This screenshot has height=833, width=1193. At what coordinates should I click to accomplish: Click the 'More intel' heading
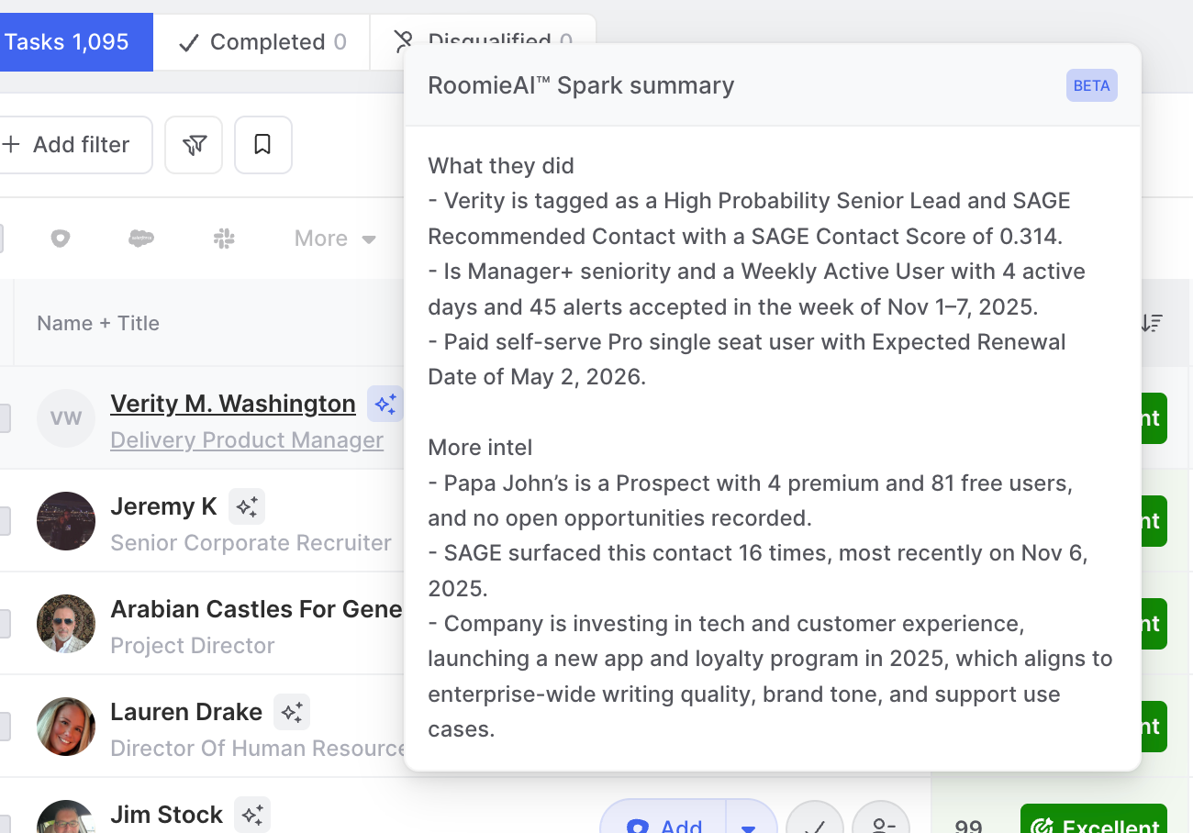(480, 448)
